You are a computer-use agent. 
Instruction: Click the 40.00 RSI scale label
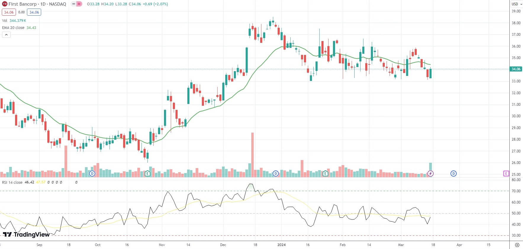[x=516, y=224]
